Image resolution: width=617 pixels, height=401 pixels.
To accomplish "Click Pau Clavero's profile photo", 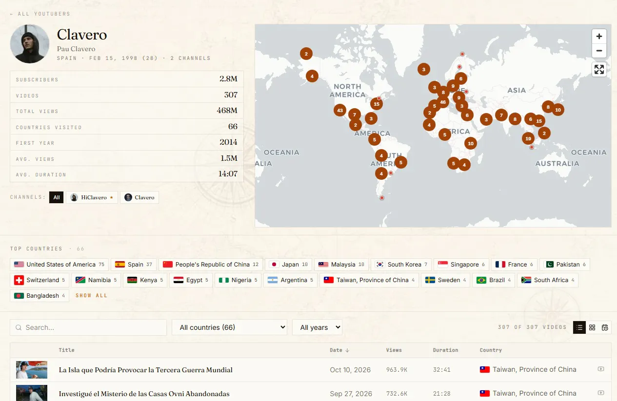I will pyautogui.click(x=30, y=44).
